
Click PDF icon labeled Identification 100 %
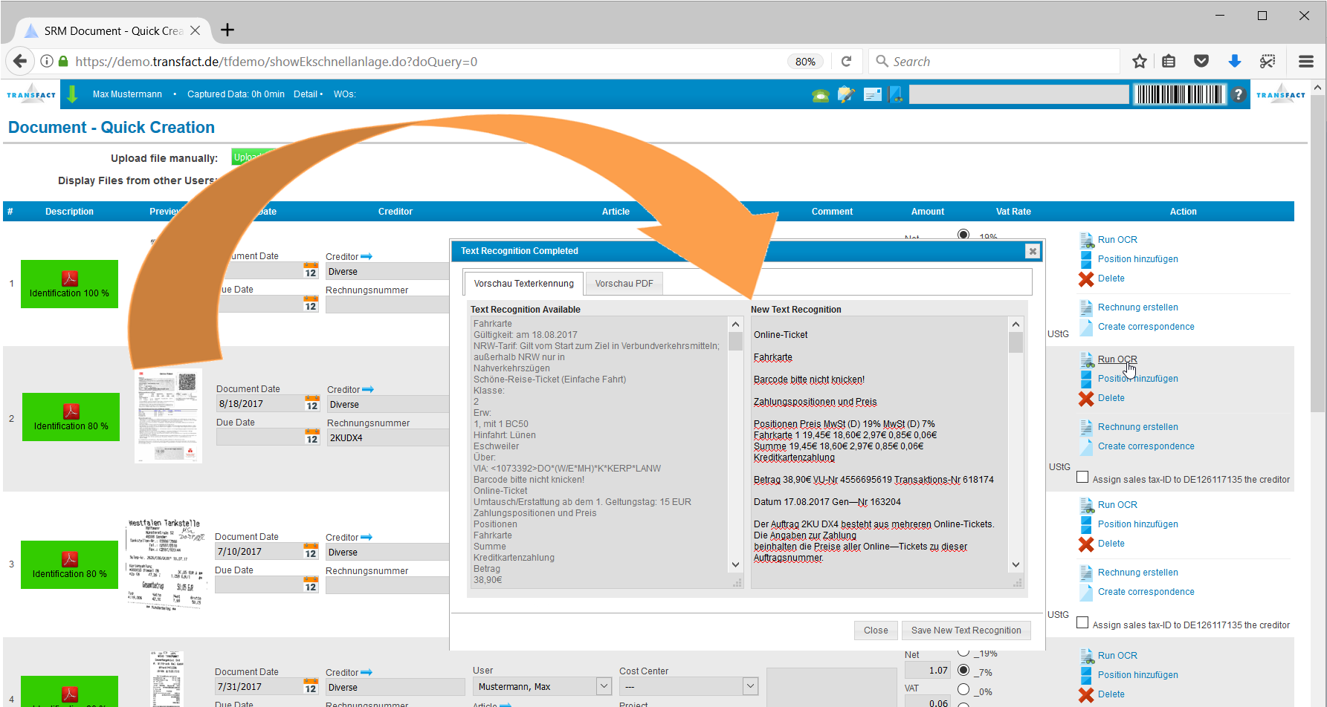[x=70, y=278]
